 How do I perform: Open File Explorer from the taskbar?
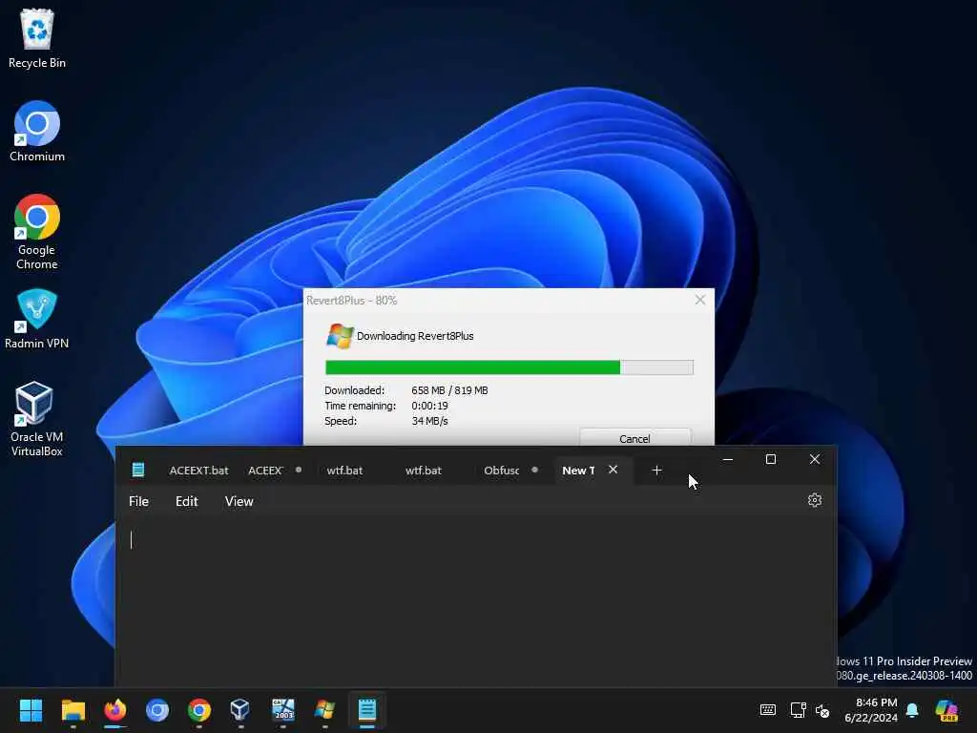point(73,710)
